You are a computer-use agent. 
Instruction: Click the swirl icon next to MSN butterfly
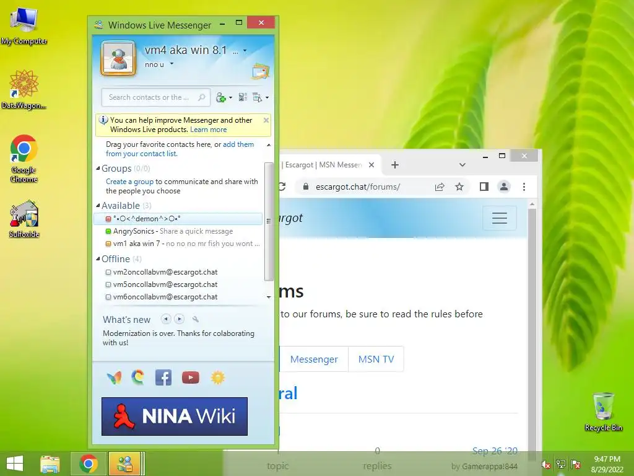pyautogui.click(x=138, y=377)
